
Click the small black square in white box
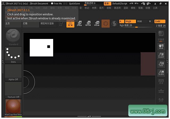pyautogui.click(x=49, y=47)
